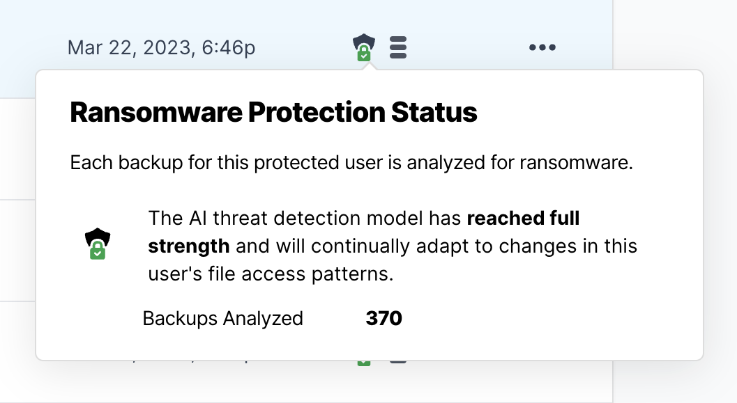The height and width of the screenshot is (403, 737).
Task: Click the popover's pointer arrow under the shield
Action: coord(370,67)
